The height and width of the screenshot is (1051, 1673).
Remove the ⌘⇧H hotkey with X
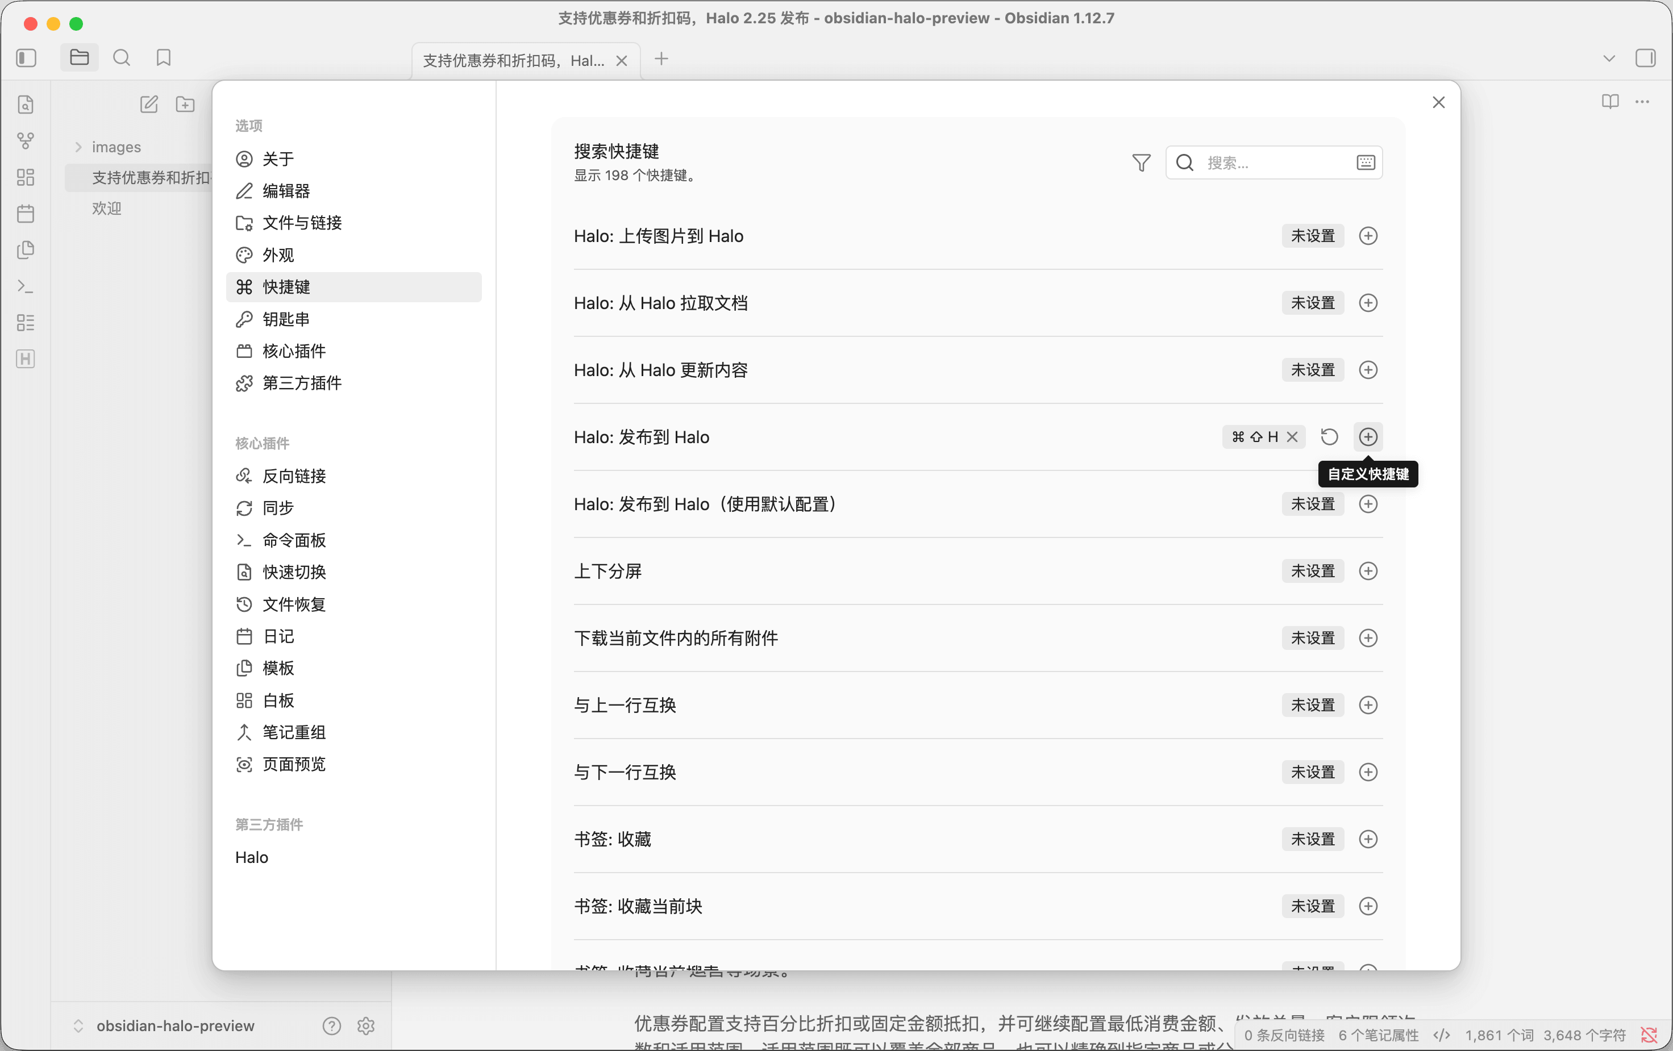[x=1292, y=437]
